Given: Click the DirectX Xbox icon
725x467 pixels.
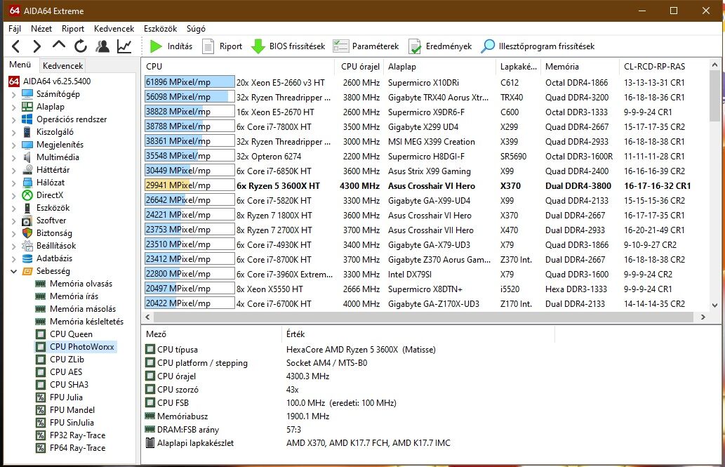Looking at the screenshot, I should tap(27, 195).
